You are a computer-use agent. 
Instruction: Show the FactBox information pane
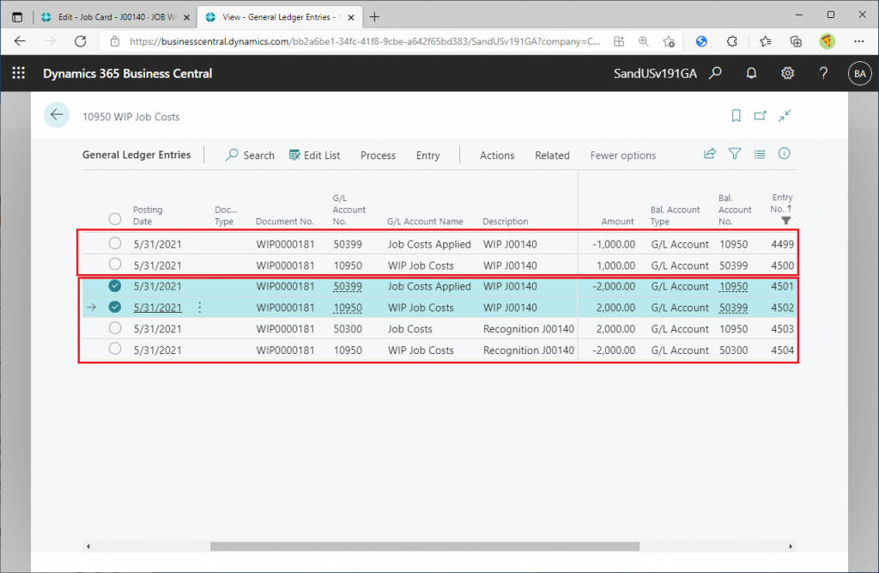pos(785,153)
